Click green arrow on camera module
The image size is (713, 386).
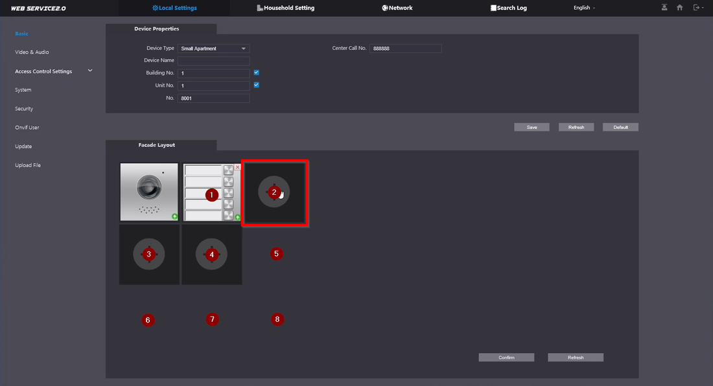[x=174, y=216]
